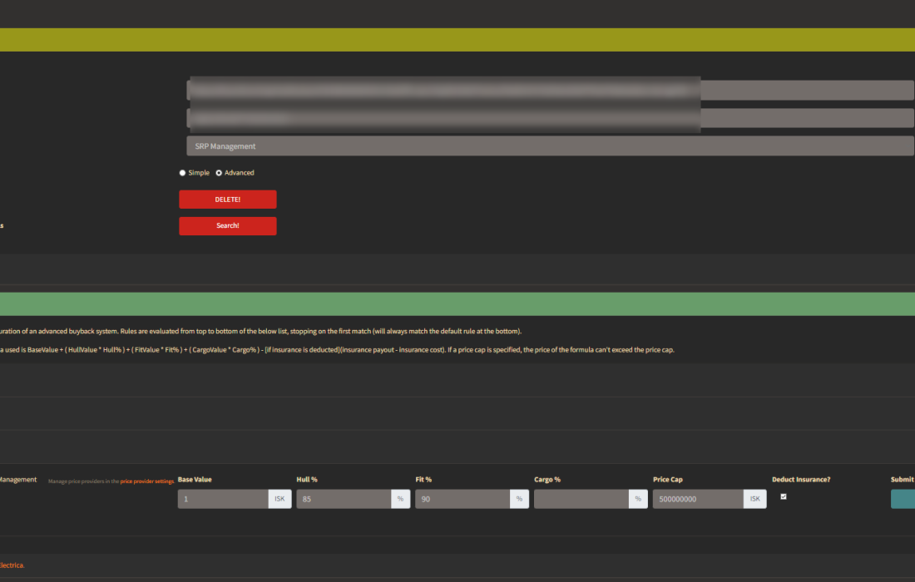The image size is (915, 582).
Task: Open the Electrica link at the bottom
Action: coord(12,565)
